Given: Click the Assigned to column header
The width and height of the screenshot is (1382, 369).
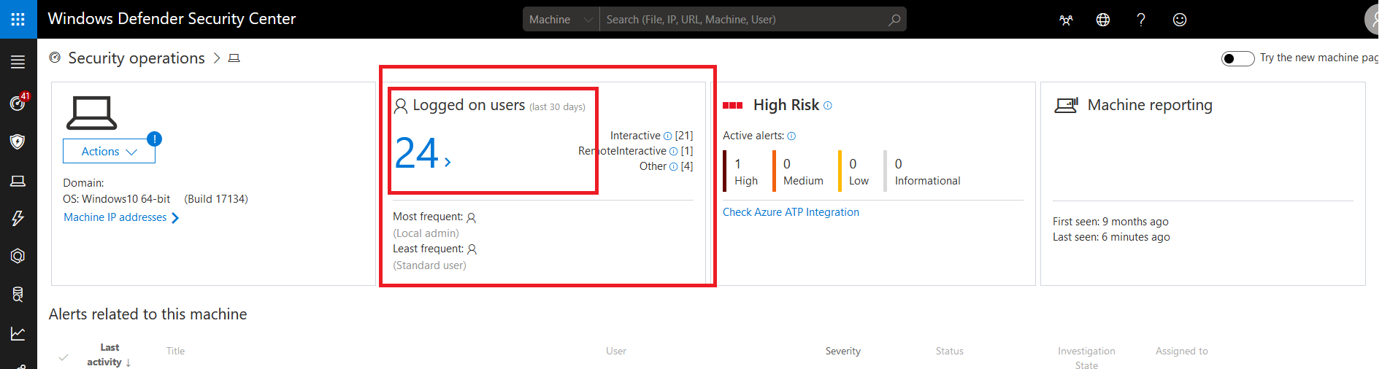Looking at the screenshot, I should tap(1182, 351).
